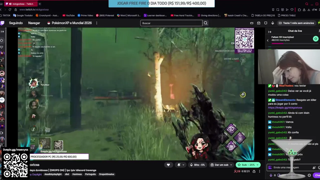The width and height of the screenshot is (320, 180).
Task: Reload the page
Action: pyautogui.click(x=10, y=9)
